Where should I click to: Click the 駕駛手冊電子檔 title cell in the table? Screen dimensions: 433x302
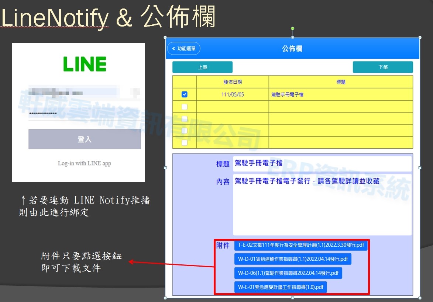point(341,94)
